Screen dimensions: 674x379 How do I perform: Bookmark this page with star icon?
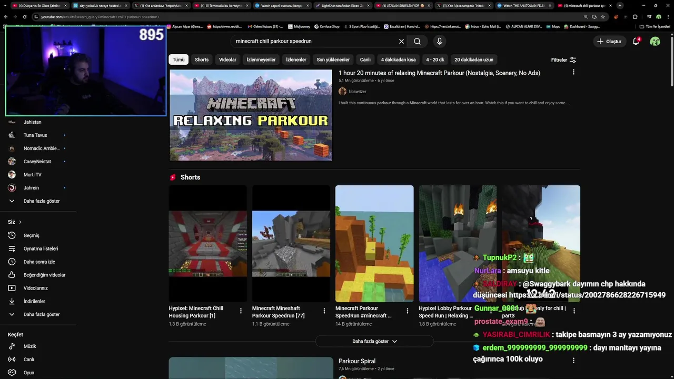[603, 17]
